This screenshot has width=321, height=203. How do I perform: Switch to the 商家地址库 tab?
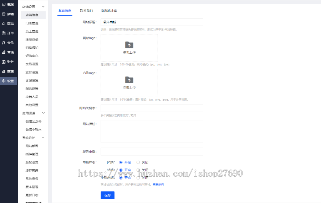tap(109, 11)
